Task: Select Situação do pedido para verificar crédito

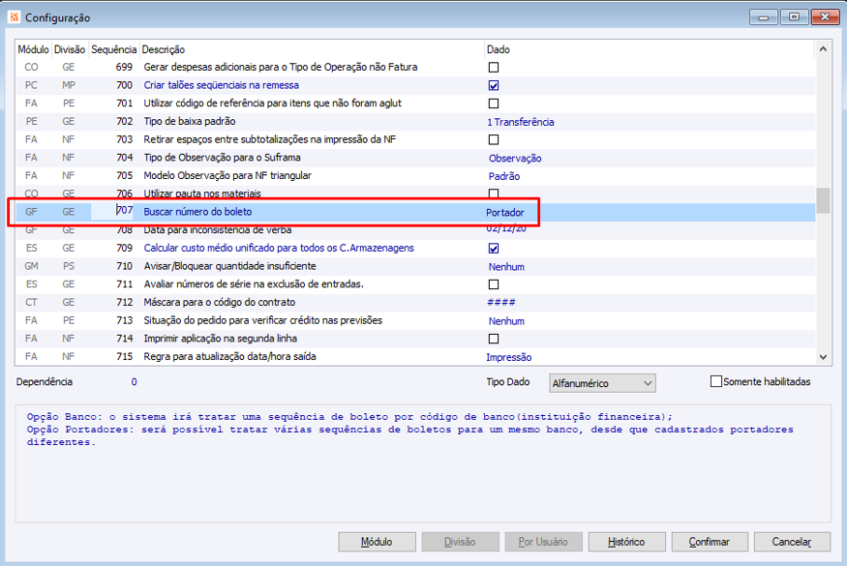Action: (415, 320)
